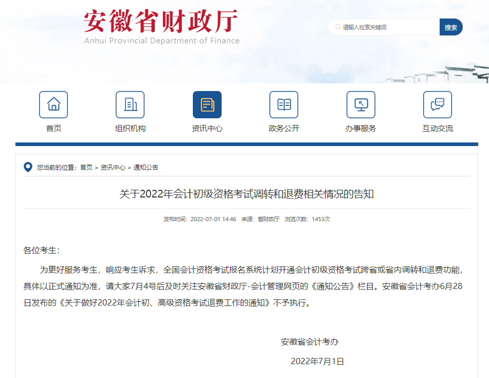Open 通知公告 in the breadcrumb path
The image size is (489, 378).
(x=146, y=168)
